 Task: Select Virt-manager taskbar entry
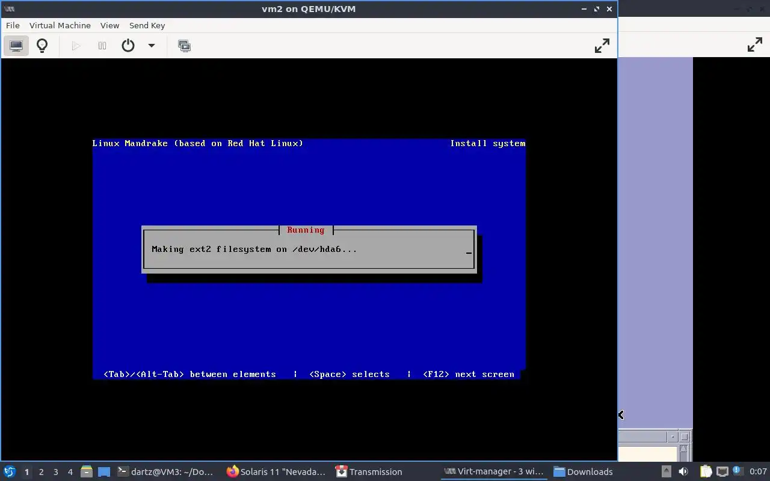493,472
